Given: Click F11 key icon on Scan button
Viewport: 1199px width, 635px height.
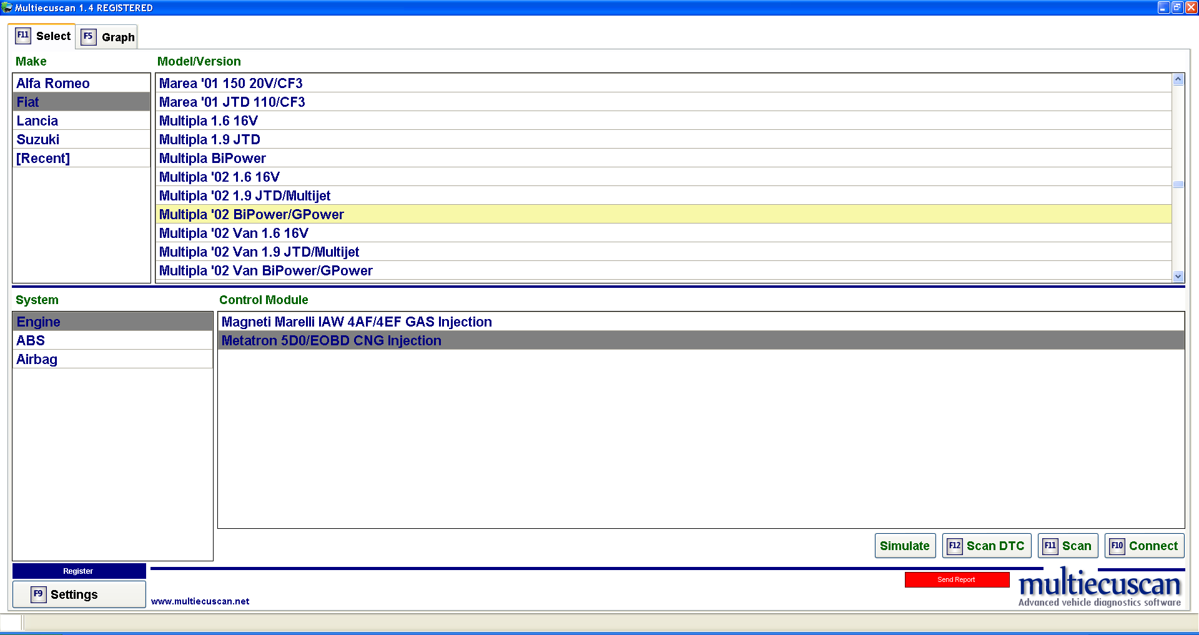Looking at the screenshot, I should (1050, 546).
